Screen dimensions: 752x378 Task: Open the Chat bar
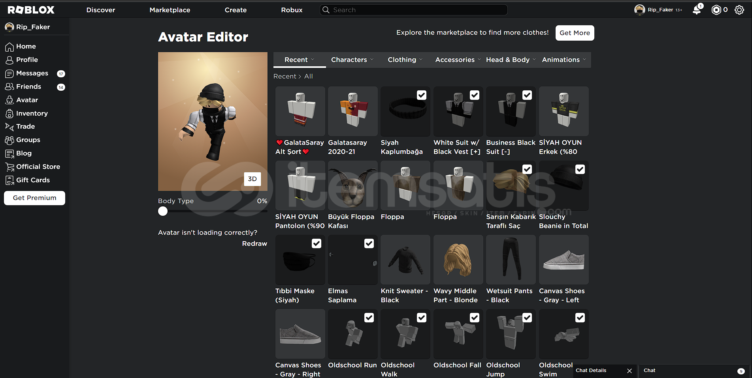(x=695, y=371)
